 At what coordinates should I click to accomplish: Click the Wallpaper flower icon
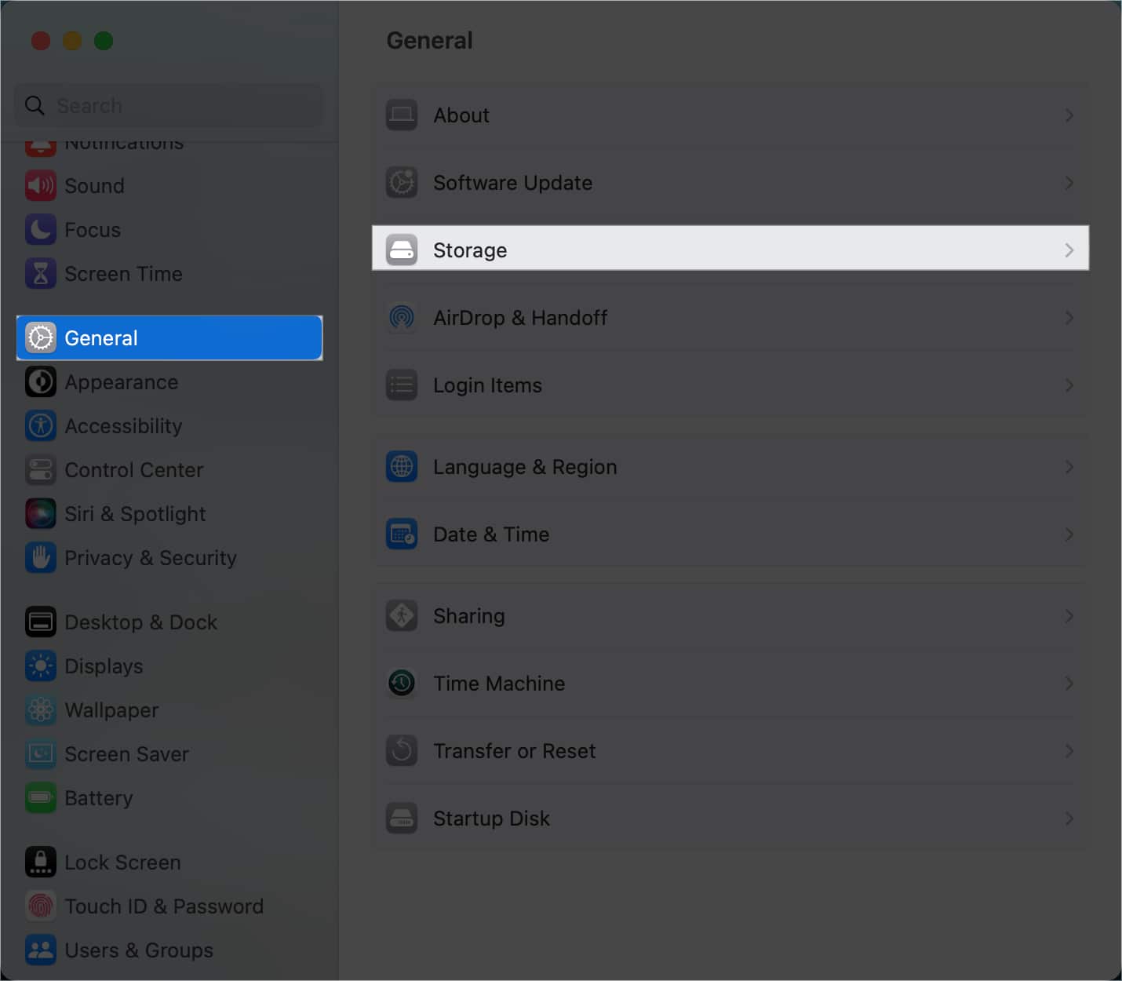[41, 710]
